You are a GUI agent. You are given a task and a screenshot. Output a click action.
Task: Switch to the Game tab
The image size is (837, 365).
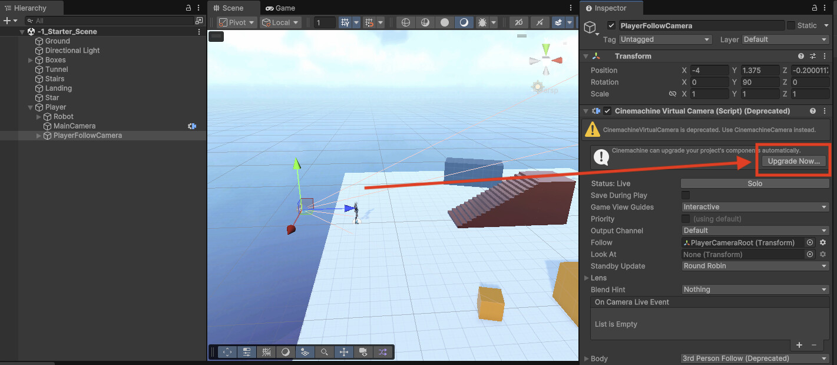click(281, 8)
